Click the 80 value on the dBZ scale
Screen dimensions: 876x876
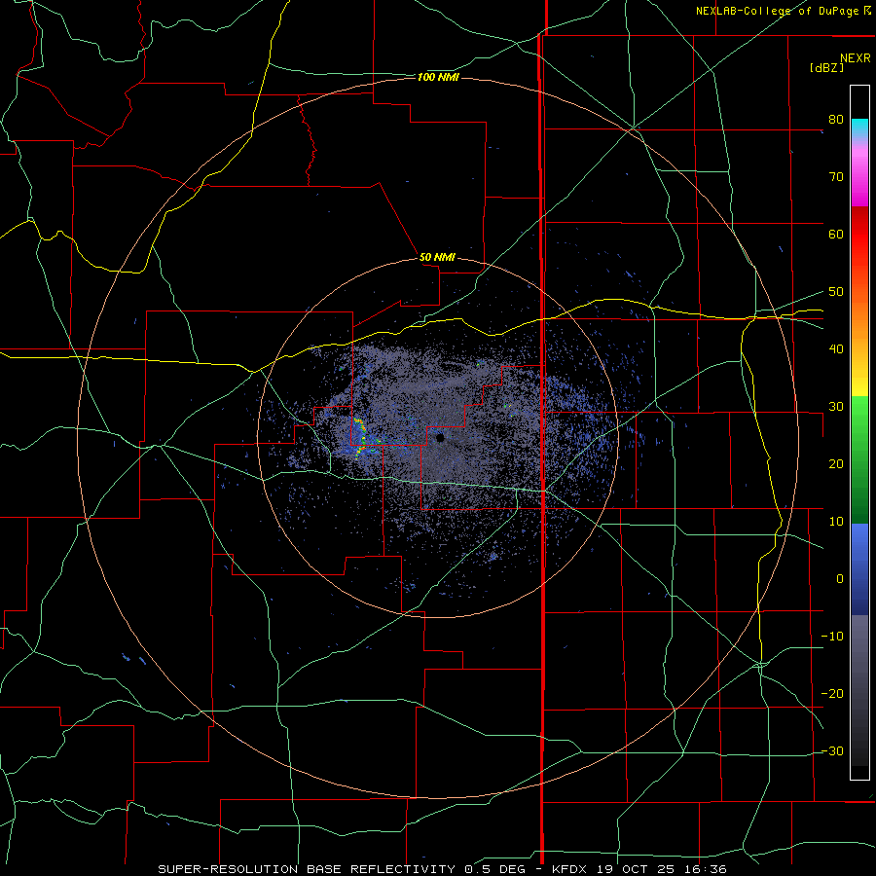coord(836,120)
